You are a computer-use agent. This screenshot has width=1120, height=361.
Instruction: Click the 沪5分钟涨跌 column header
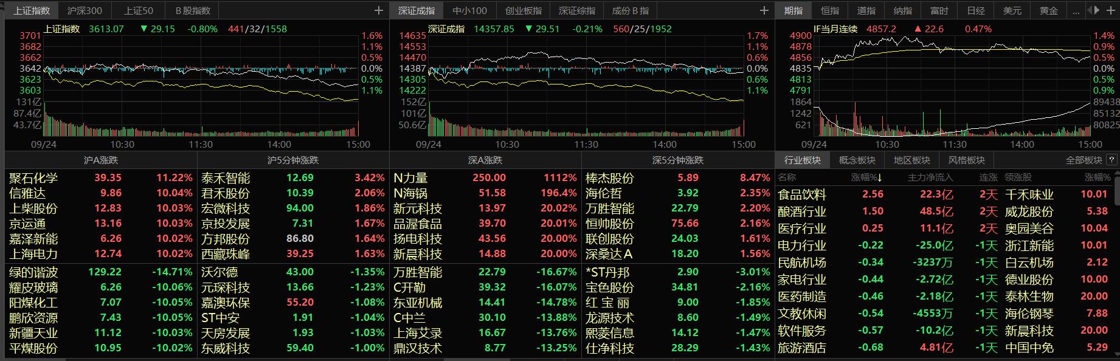click(x=293, y=160)
